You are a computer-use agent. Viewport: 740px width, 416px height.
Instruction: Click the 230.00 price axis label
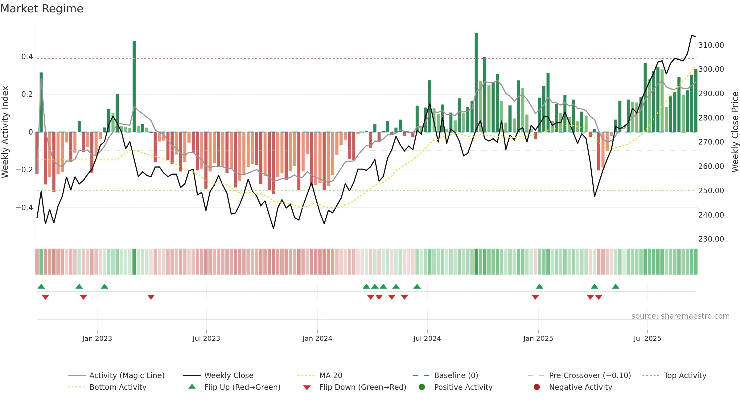711,239
